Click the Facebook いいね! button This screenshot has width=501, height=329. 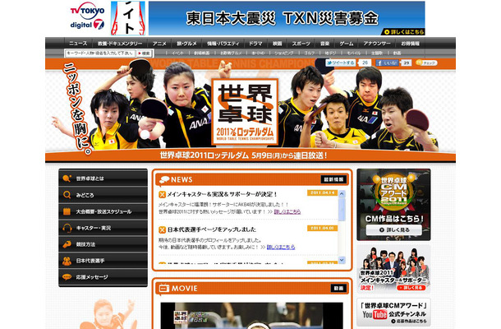(387, 63)
